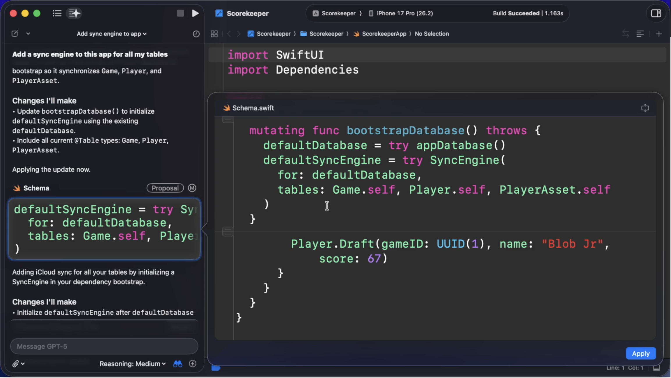Open related items grid icon
Screen dimensions: 671x378
214,34
